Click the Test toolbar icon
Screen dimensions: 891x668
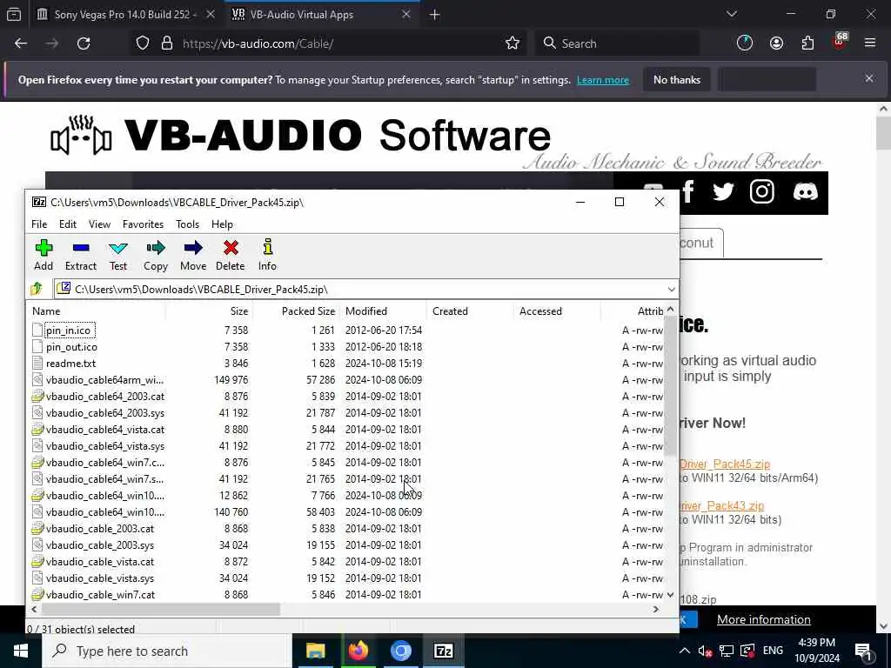118,255
